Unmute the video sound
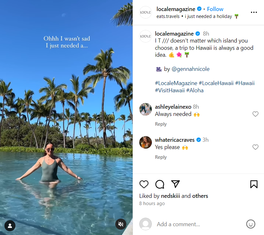The width and height of the screenshot is (264, 235). pos(121,224)
